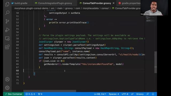Open the Accounts menu icon
The image size is (171, 96).
pos(7,79)
